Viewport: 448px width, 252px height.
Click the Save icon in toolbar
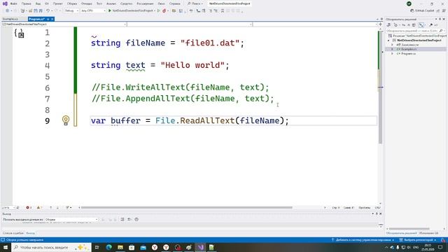36,10
